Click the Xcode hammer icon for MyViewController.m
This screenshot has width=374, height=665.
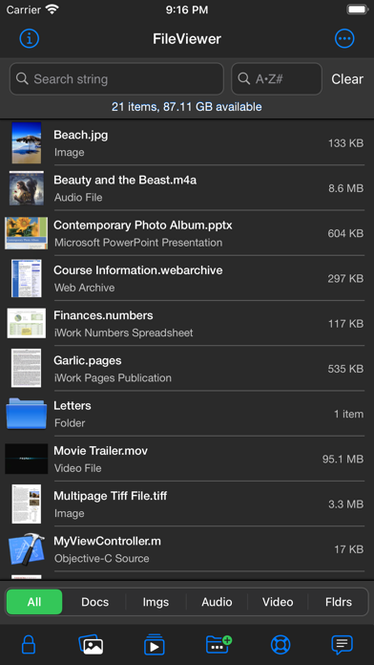(27, 549)
